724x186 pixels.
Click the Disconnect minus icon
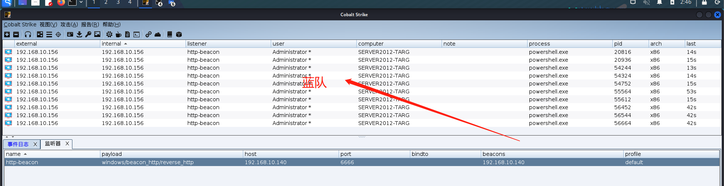coord(16,35)
